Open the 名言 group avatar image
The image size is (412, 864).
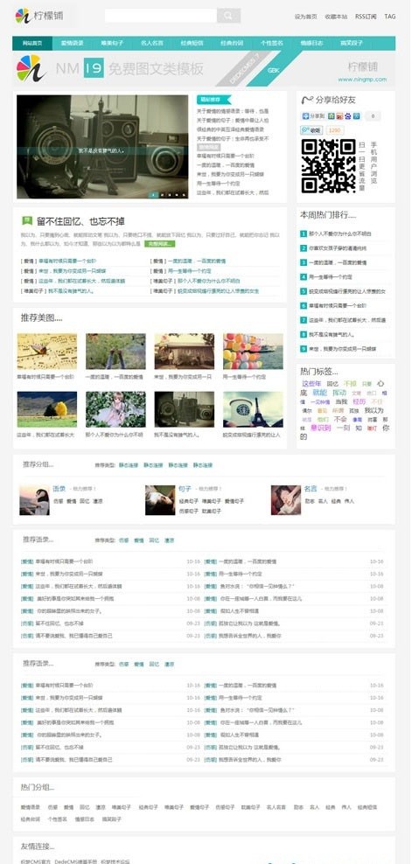(286, 500)
